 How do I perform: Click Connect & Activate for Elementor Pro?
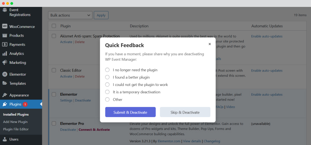pos(94,129)
